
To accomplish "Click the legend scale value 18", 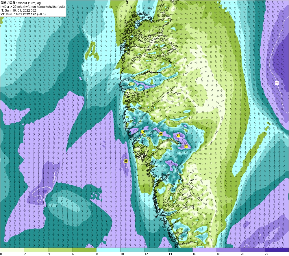I will [x=218, y=254].
